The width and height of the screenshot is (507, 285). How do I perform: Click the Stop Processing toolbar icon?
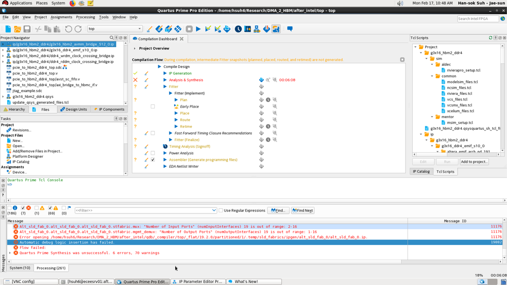(189, 29)
